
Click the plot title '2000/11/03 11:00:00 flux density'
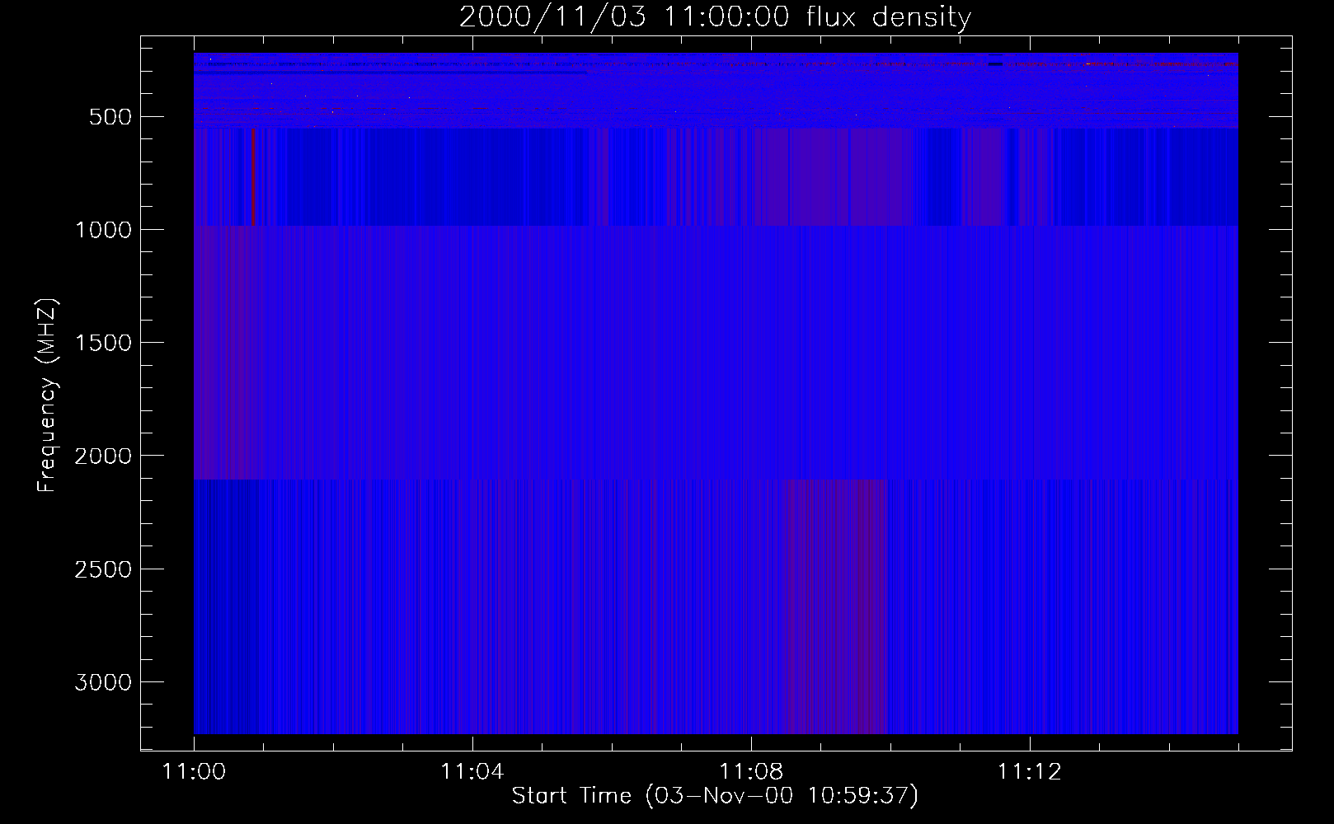click(x=715, y=17)
